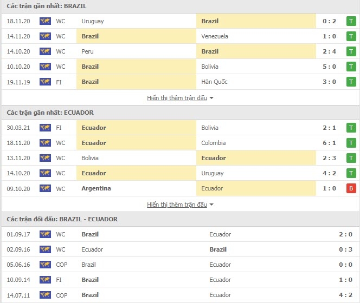Click the world flag icon for Brazil vs Ecuador 01.09.17
360x303 pixels.
point(45,234)
